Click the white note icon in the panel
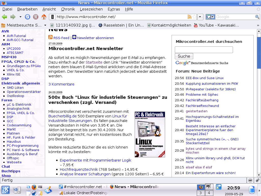The width and height of the screenshot is (261, 196). [28, 193]
